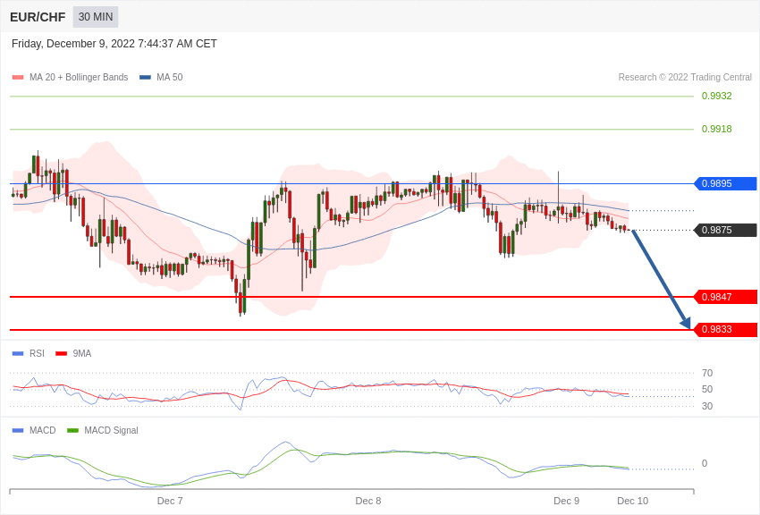
Task: Click the blue MA 50 legend swatch
Action: pos(145,78)
